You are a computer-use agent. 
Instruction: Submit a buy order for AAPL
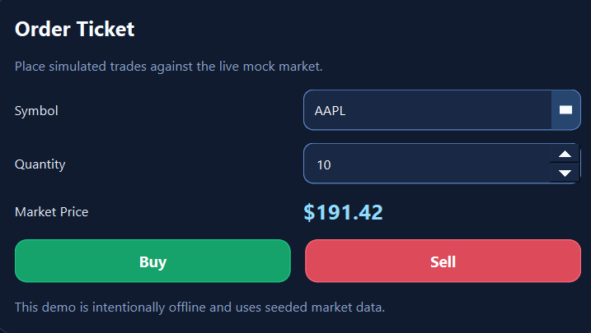tap(152, 261)
